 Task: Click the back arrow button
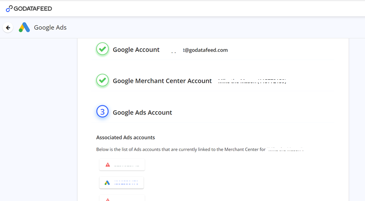[8, 27]
